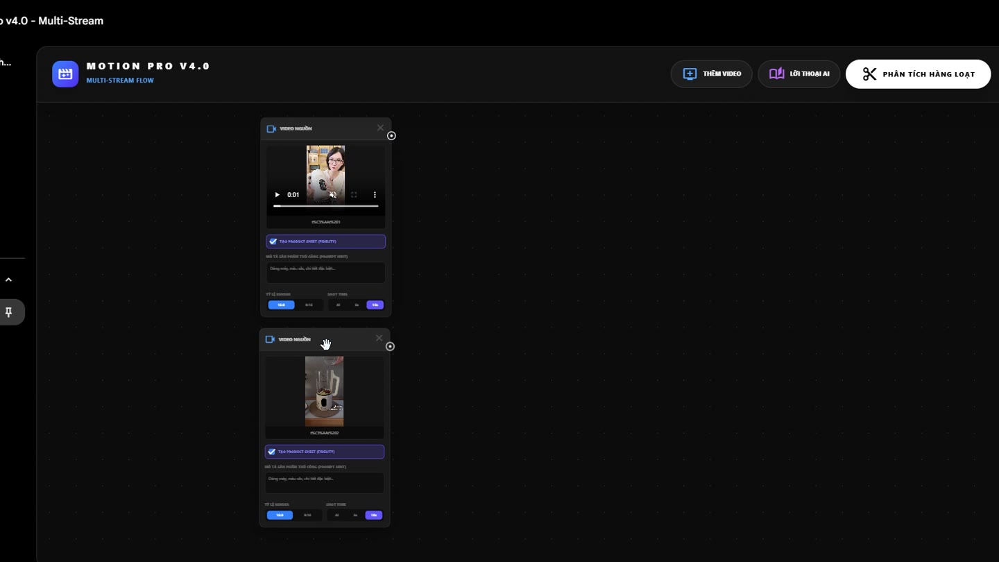999x562 pixels.
Task: Click the camera icon on the woman's video card
Action: [271, 128]
